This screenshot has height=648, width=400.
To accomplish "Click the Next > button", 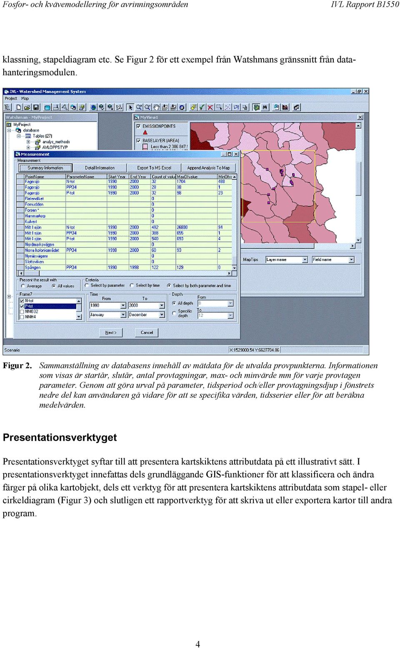I will coord(111,332).
